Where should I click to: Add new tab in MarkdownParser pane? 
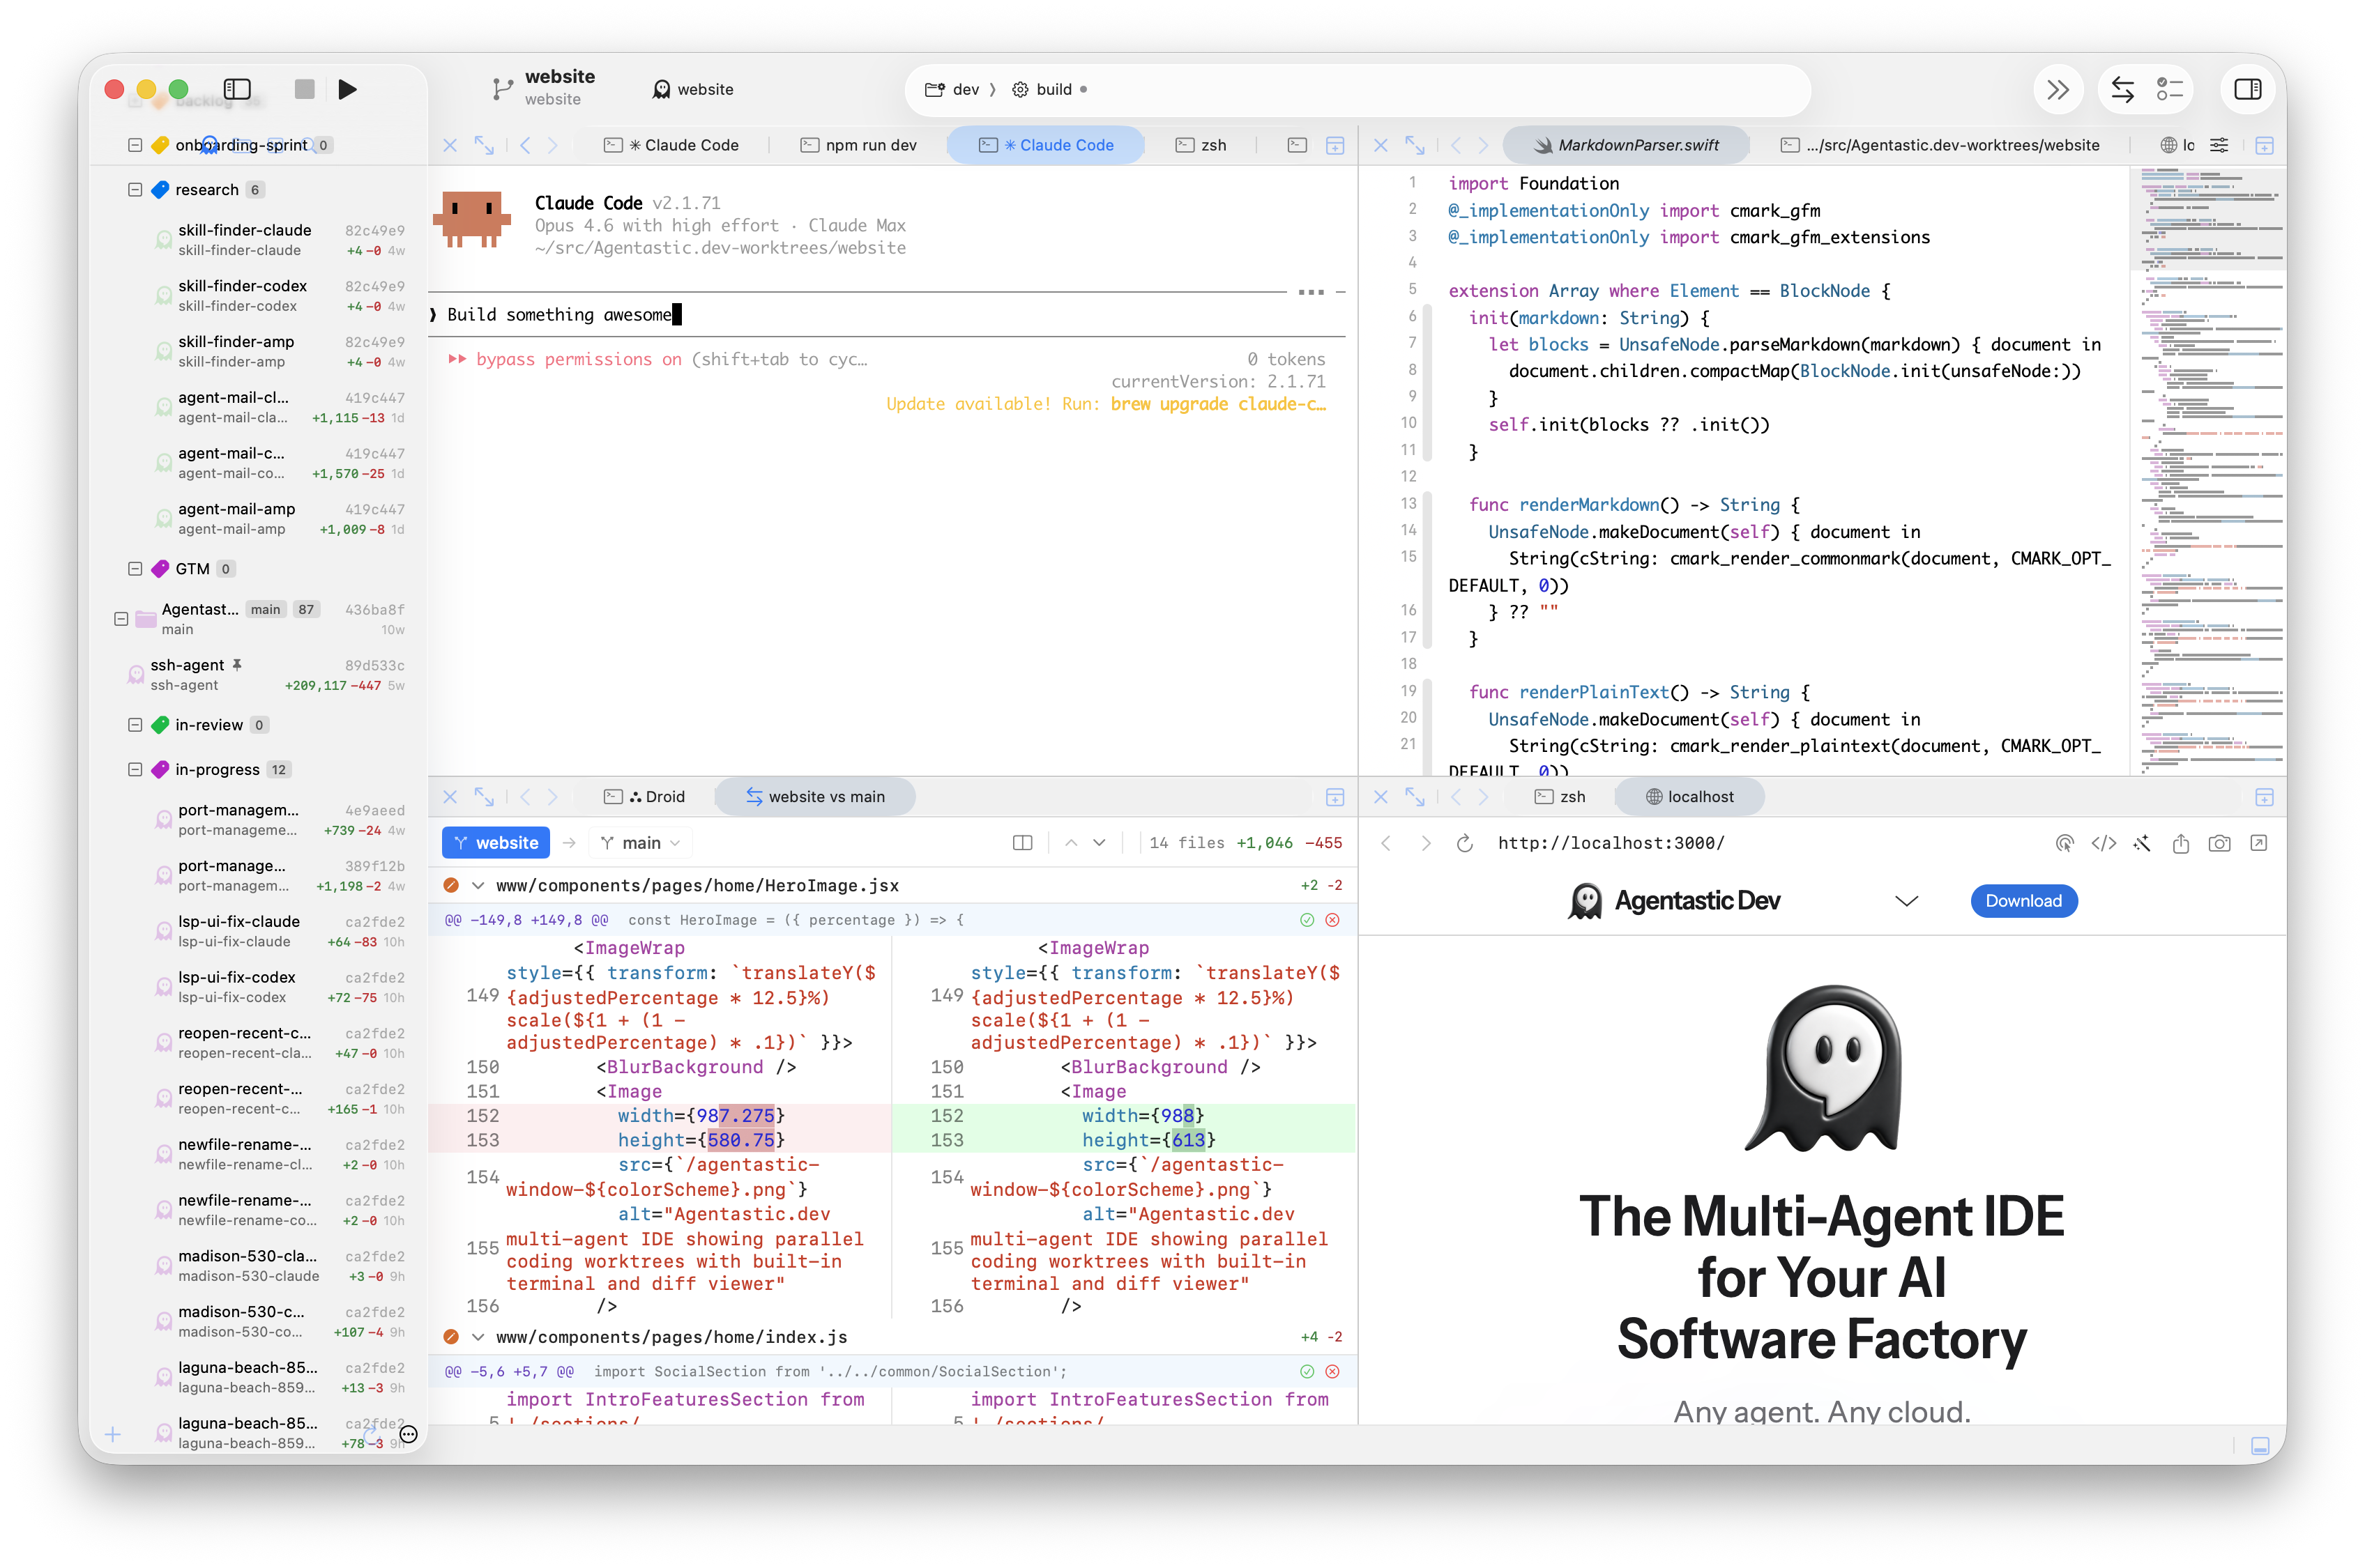click(x=2264, y=145)
